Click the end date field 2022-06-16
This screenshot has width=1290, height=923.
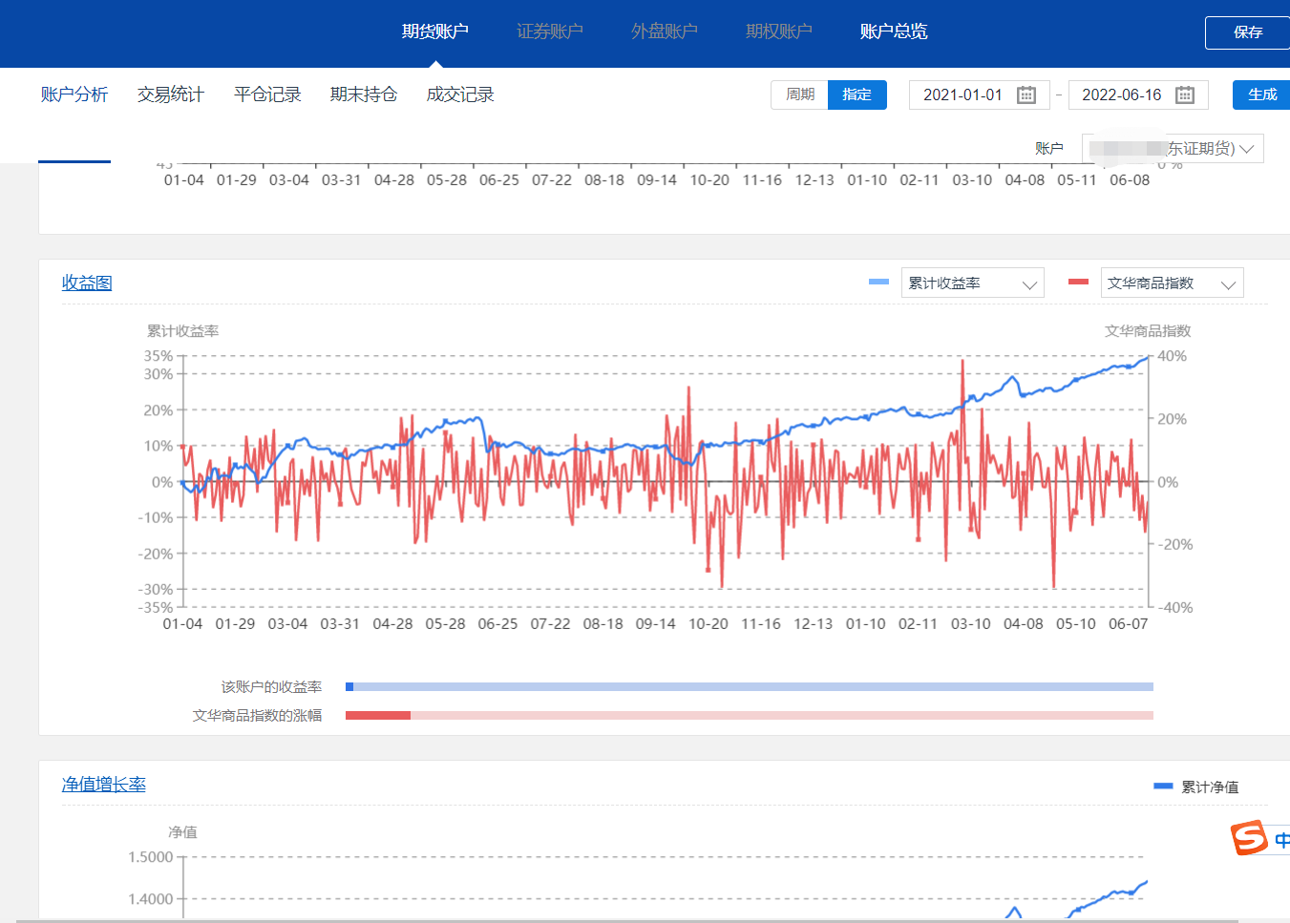point(1138,94)
